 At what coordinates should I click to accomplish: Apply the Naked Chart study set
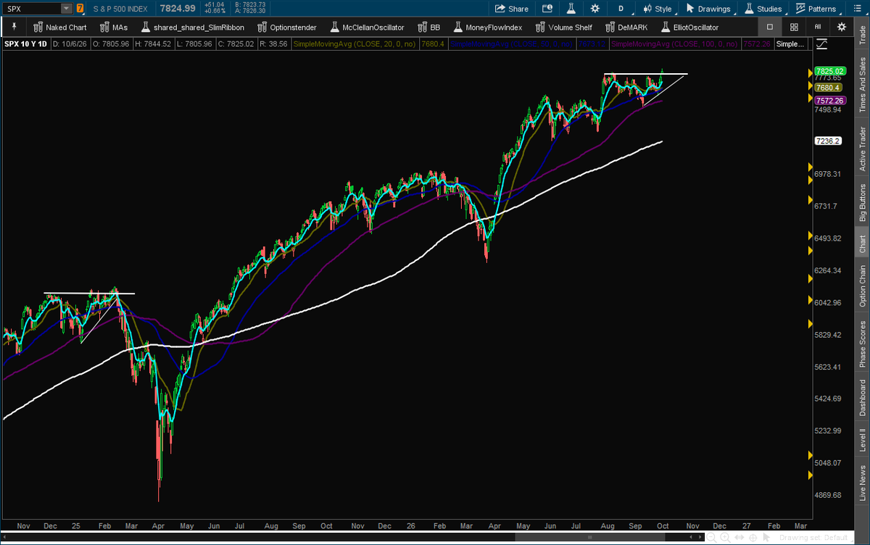[x=60, y=27]
